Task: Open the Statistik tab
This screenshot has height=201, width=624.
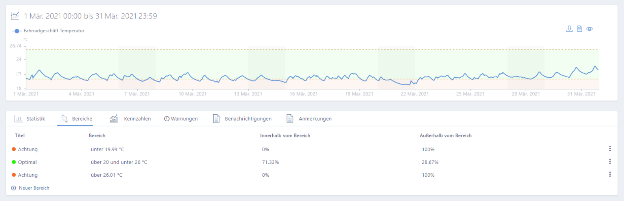Action: coord(30,119)
